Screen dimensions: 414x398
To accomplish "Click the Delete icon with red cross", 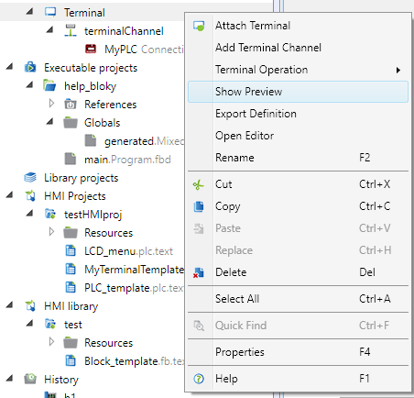I will click(199, 272).
